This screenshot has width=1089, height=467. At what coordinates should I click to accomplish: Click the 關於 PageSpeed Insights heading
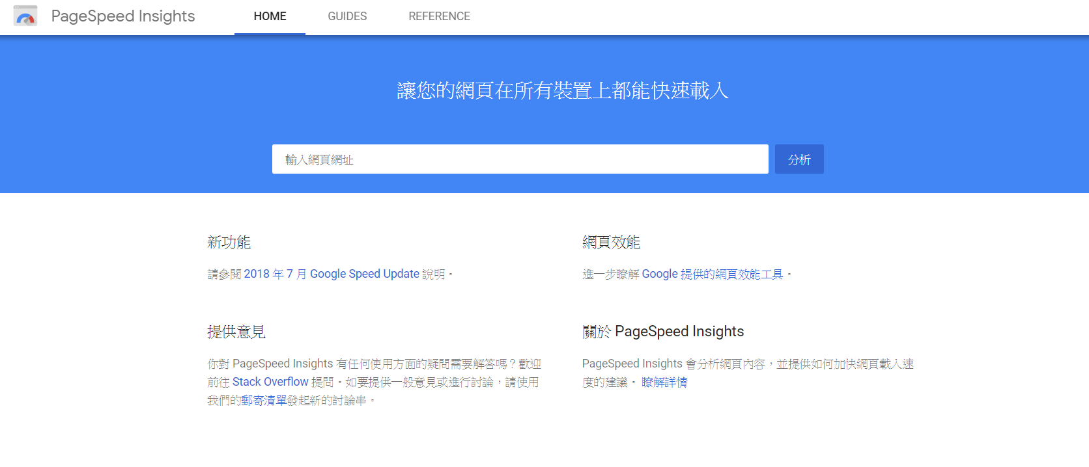point(663,332)
